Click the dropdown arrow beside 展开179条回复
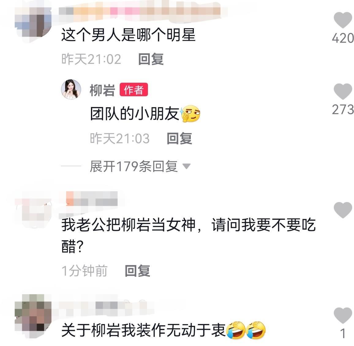354x346 pixels. coord(186,166)
